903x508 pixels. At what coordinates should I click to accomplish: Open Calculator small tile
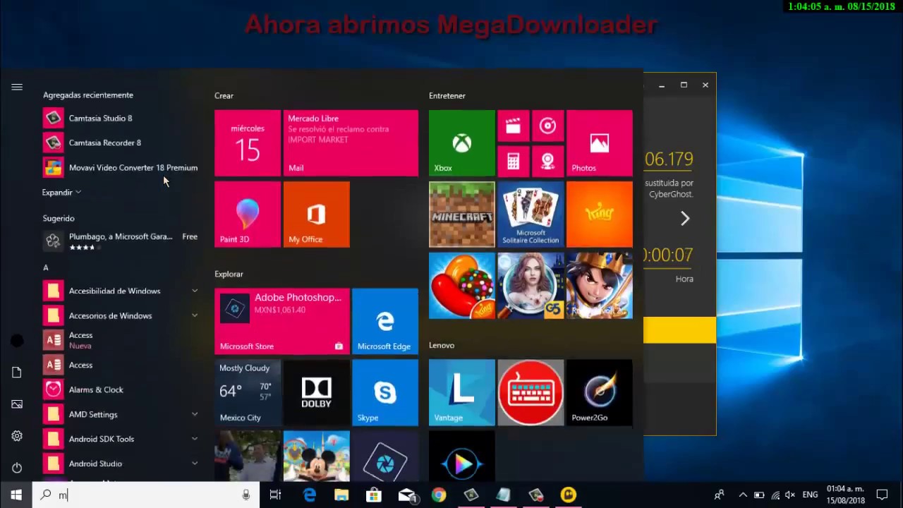pos(513,161)
